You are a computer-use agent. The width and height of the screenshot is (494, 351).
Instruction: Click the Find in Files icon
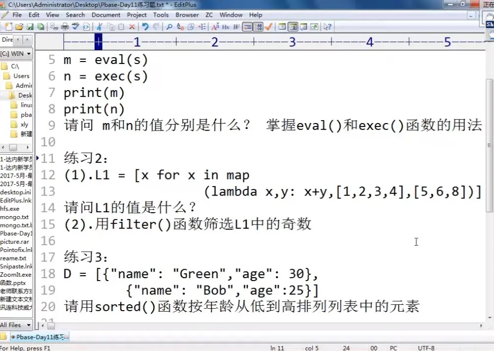pos(191,27)
